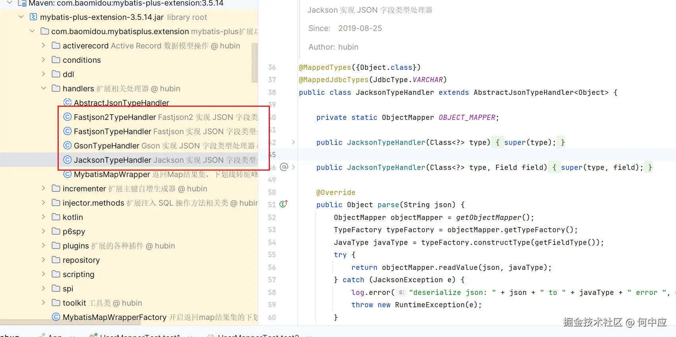Viewport: 676px width, 337px height.
Task: Select injector.methods package label
Action: pyautogui.click(x=93, y=203)
